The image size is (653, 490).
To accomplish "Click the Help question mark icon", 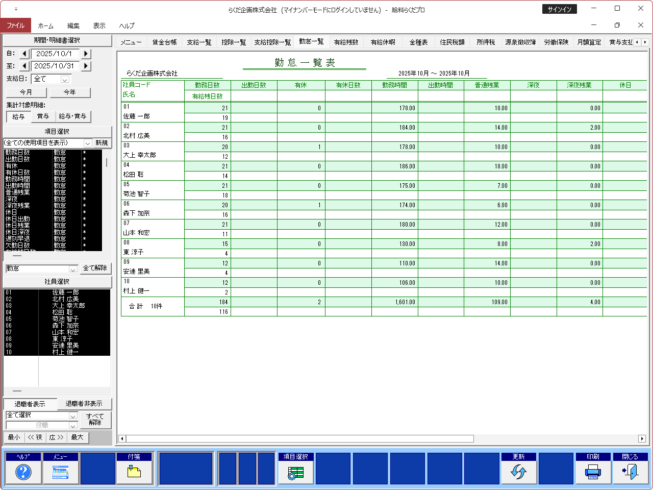I will (x=23, y=472).
